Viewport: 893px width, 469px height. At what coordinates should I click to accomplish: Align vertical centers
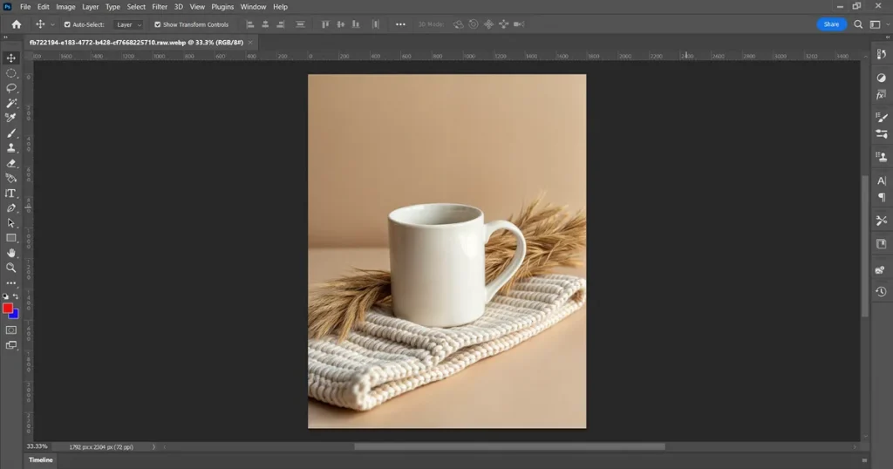[341, 24]
